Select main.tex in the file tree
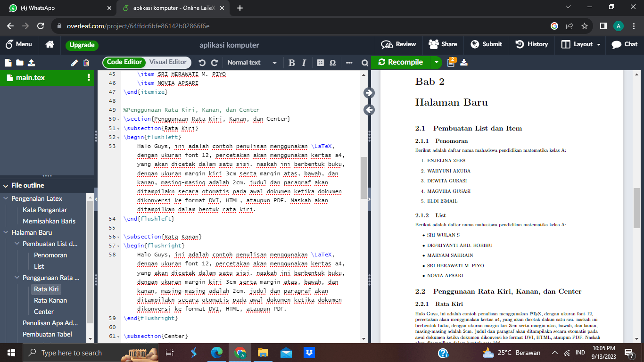 (47, 78)
